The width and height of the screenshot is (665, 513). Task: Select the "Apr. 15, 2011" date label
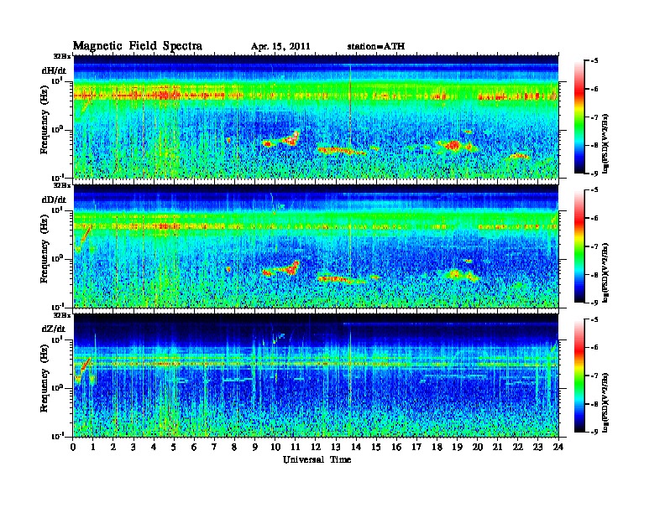[x=280, y=47]
